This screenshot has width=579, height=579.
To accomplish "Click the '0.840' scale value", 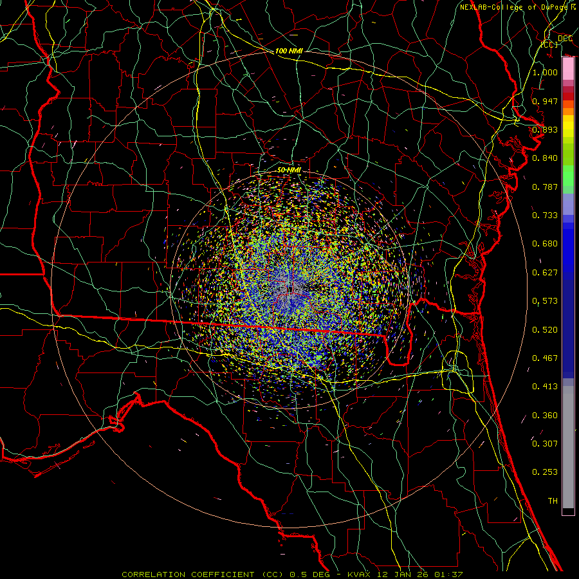I will pyautogui.click(x=545, y=158).
